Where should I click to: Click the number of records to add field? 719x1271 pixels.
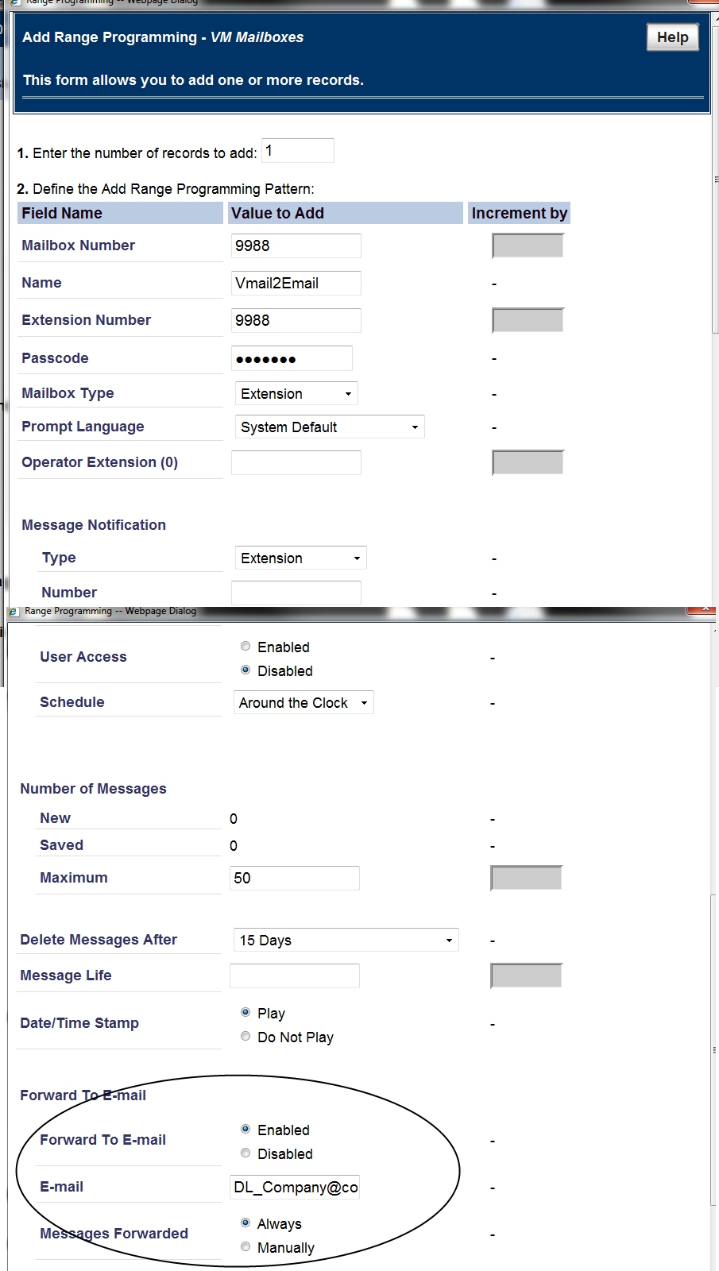pyautogui.click(x=298, y=151)
